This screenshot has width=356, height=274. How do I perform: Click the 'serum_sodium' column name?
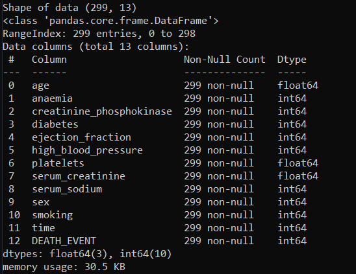(67, 189)
